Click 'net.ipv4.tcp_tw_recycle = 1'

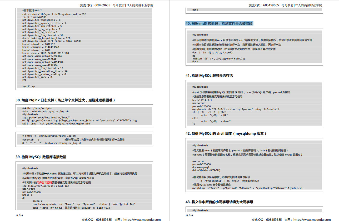(x=41, y=29)
